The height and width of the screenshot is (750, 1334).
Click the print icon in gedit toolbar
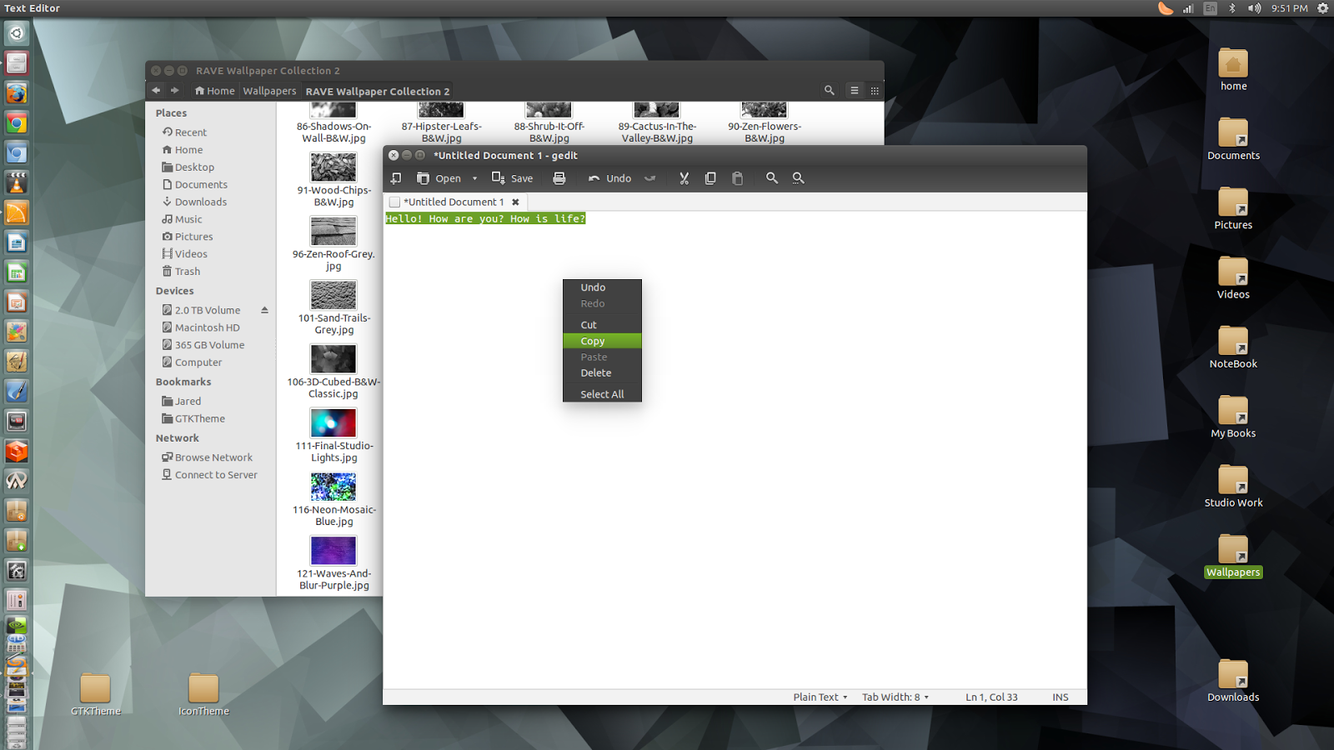click(x=559, y=178)
